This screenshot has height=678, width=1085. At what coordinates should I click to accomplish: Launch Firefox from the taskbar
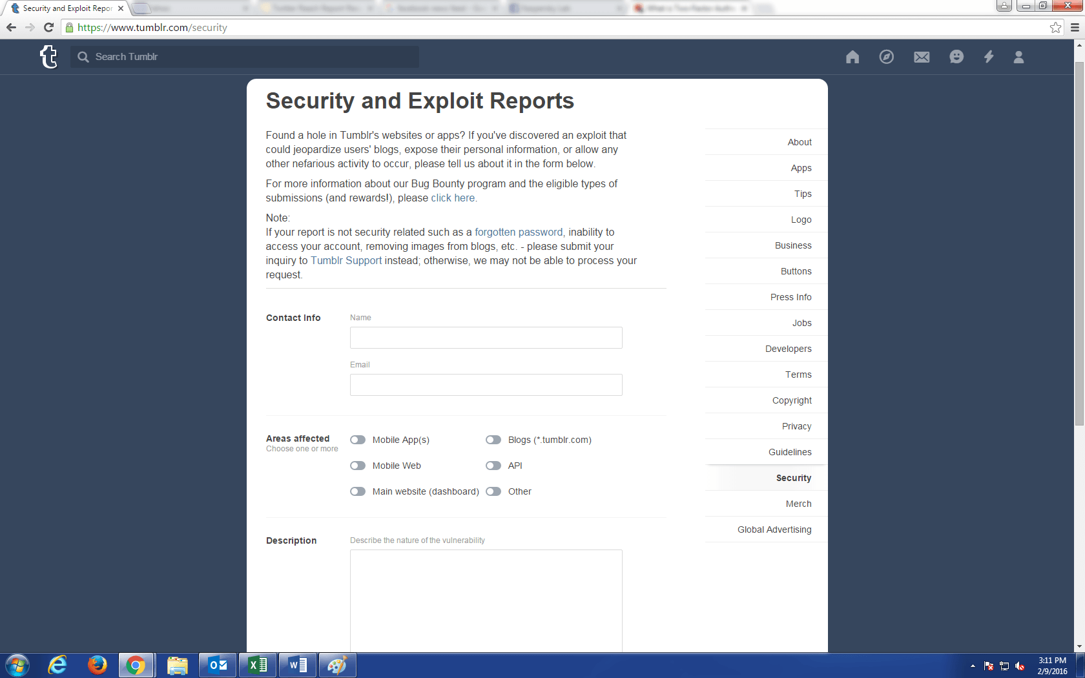click(97, 665)
